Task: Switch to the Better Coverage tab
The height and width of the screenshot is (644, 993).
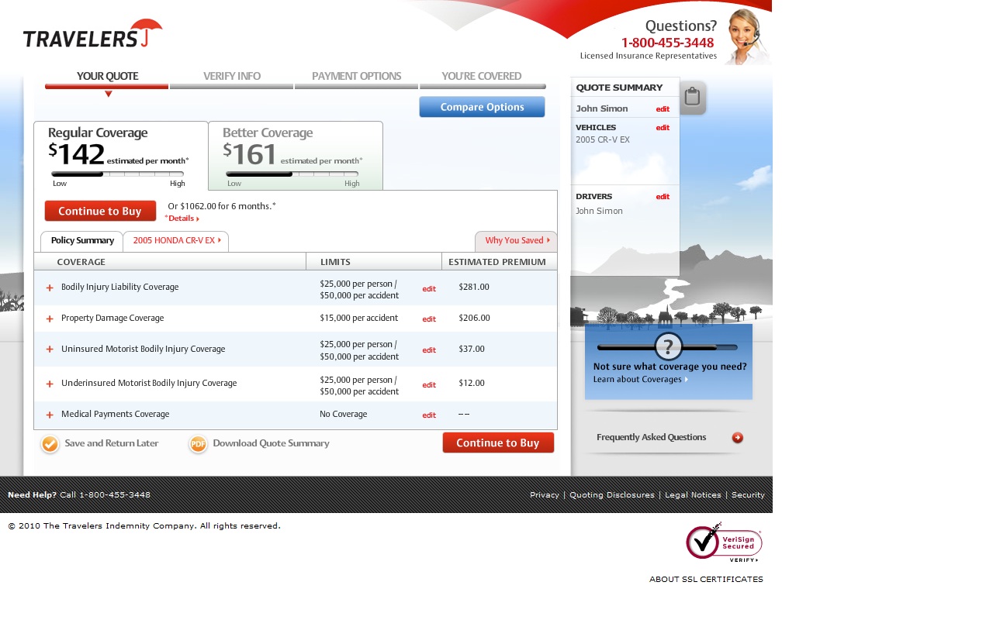Action: tap(295, 155)
